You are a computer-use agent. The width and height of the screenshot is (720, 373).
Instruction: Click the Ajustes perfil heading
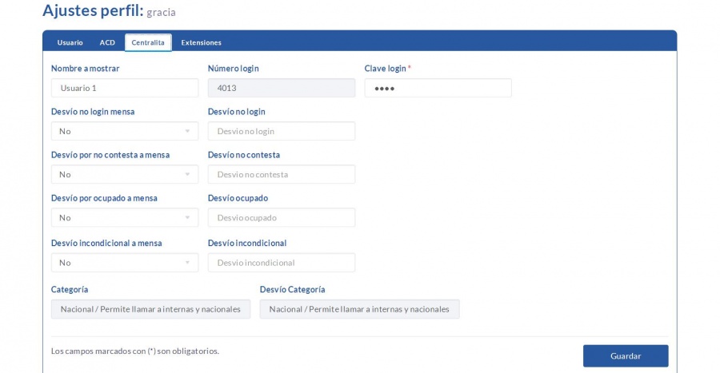[92, 11]
